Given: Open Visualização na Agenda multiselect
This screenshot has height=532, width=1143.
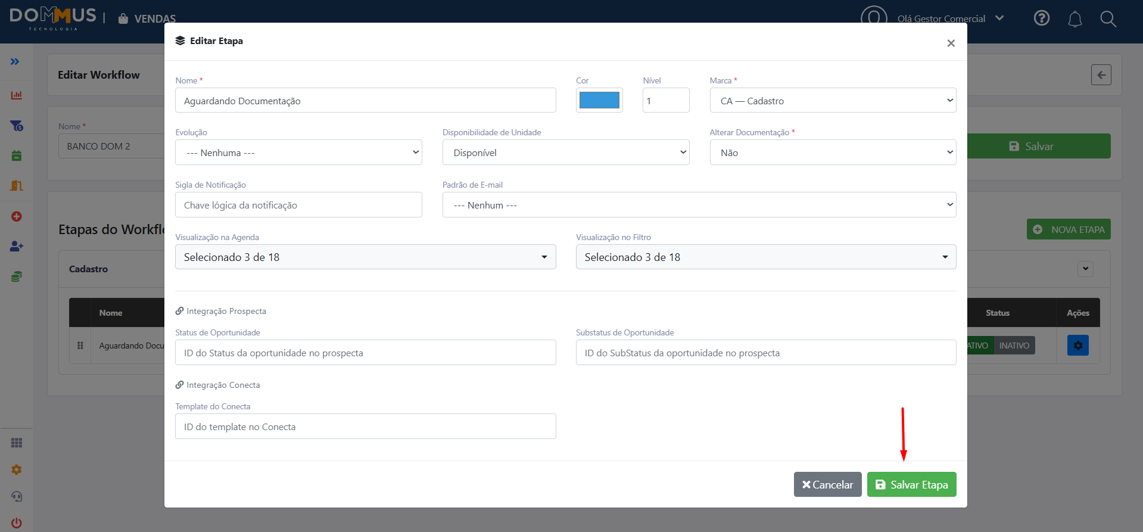Looking at the screenshot, I should click(365, 257).
